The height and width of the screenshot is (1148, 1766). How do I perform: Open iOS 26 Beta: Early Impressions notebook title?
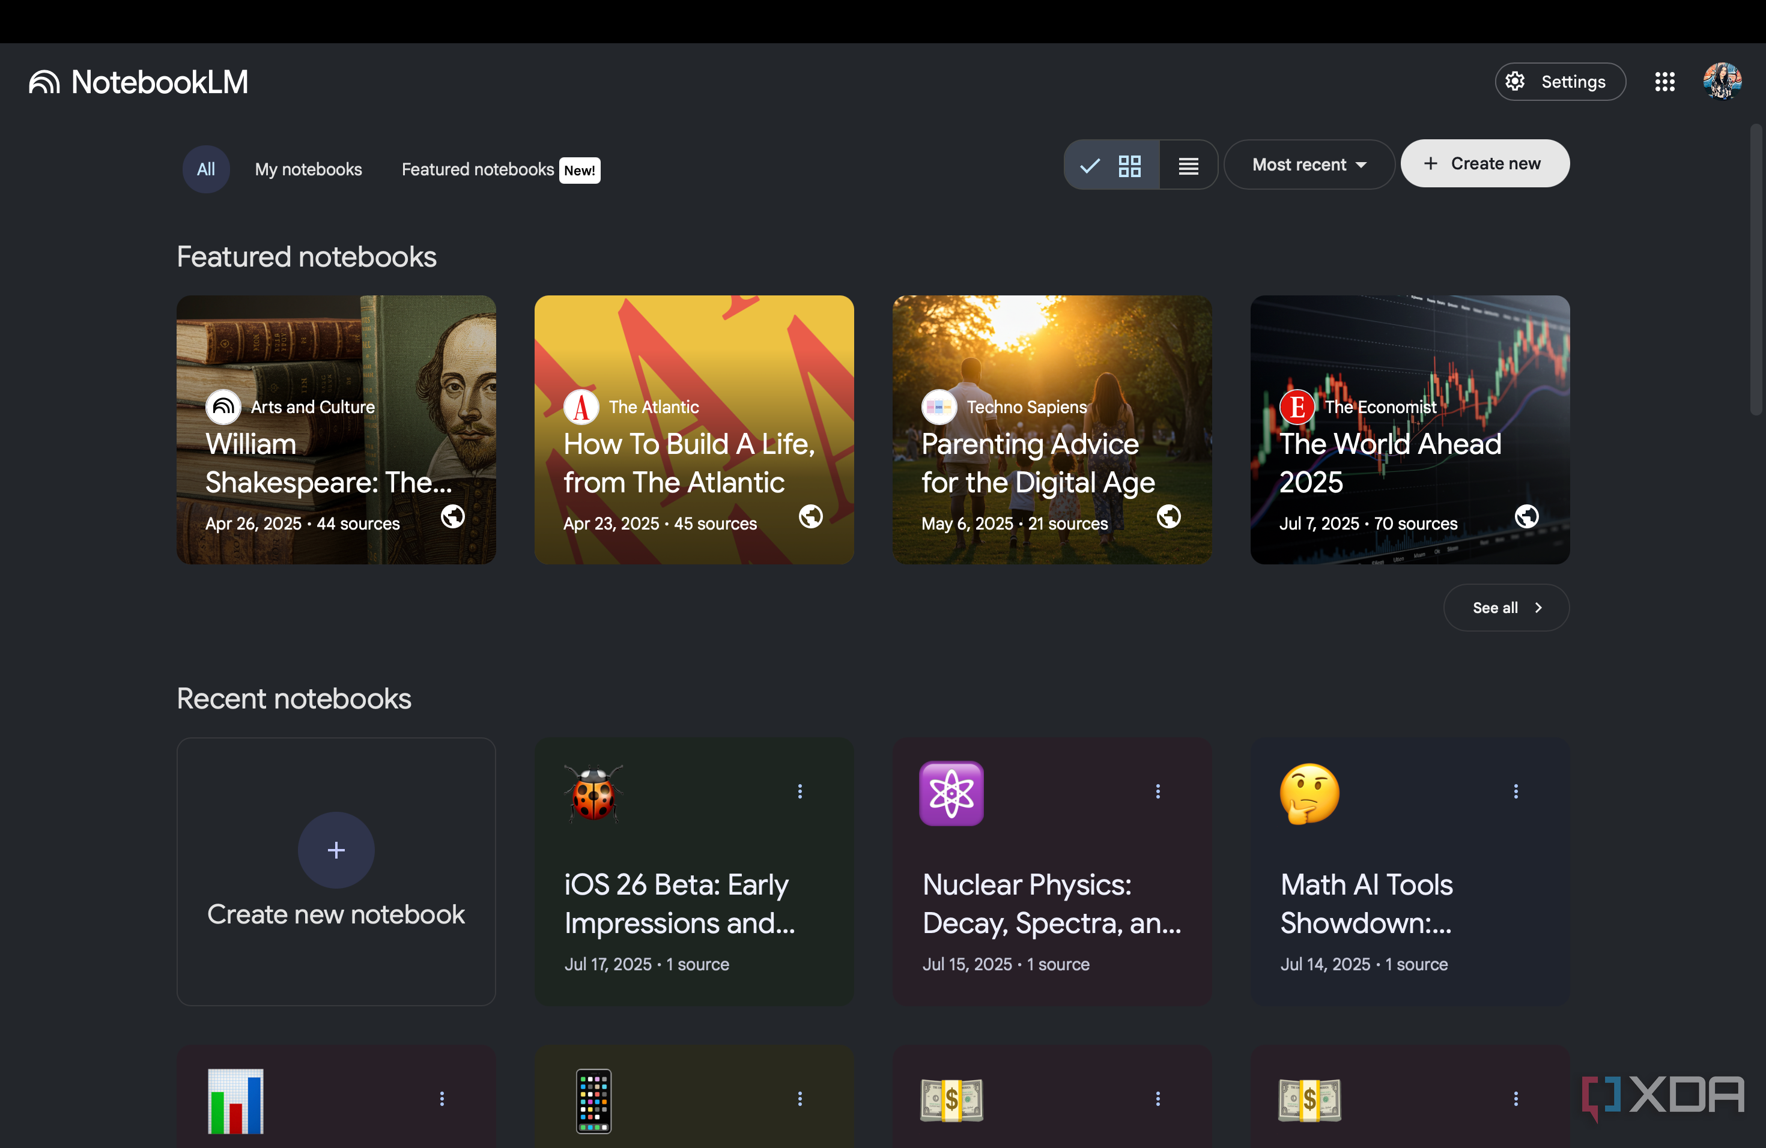tap(680, 904)
